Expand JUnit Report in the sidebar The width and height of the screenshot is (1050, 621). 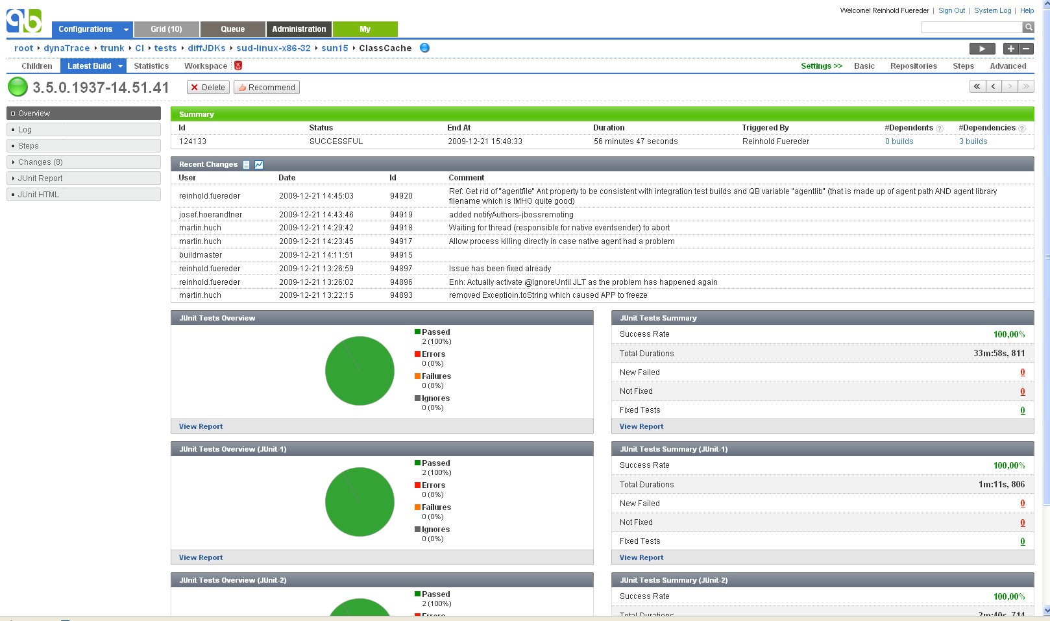(14, 178)
